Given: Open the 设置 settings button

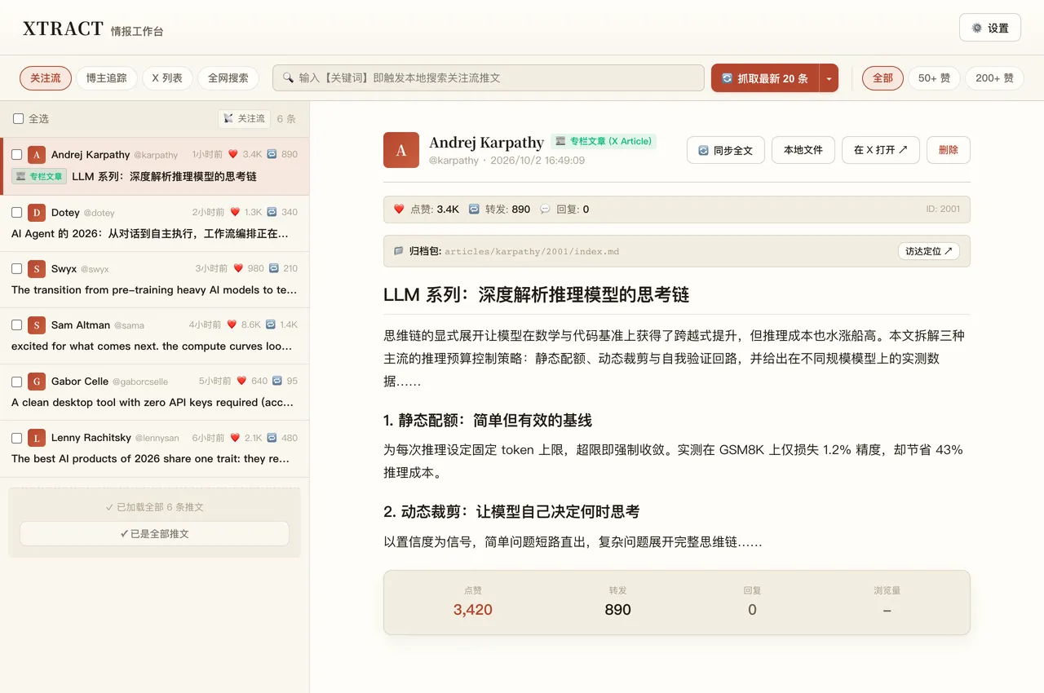Looking at the screenshot, I should [990, 28].
